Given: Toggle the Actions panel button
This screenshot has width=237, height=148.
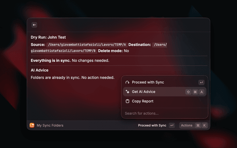Looking at the screenshot, I should click(187, 125).
